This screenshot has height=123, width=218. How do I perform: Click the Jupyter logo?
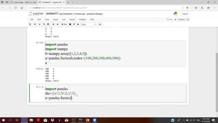point(36,14)
